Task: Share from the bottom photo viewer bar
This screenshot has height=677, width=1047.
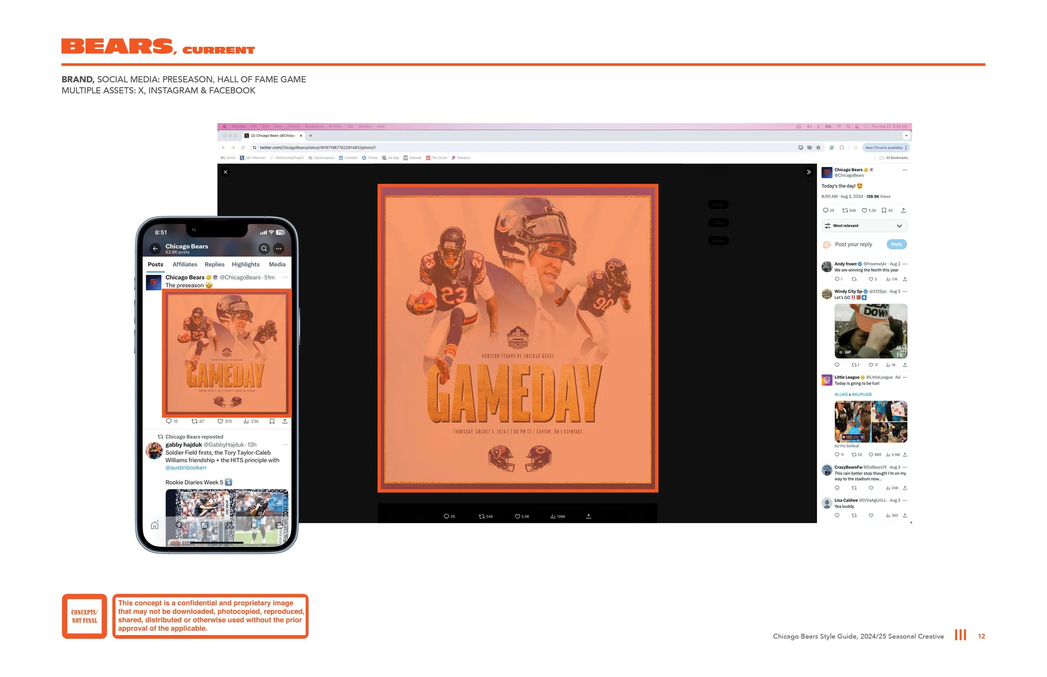Action: click(x=588, y=517)
